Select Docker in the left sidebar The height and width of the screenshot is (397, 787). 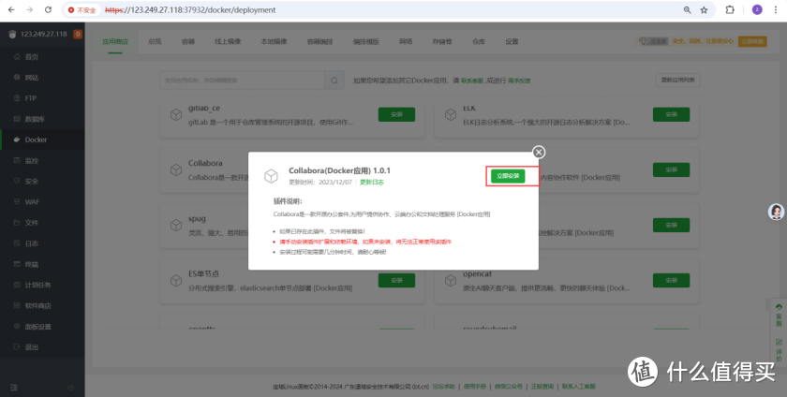pyautogui.click(x=36, y=140)
